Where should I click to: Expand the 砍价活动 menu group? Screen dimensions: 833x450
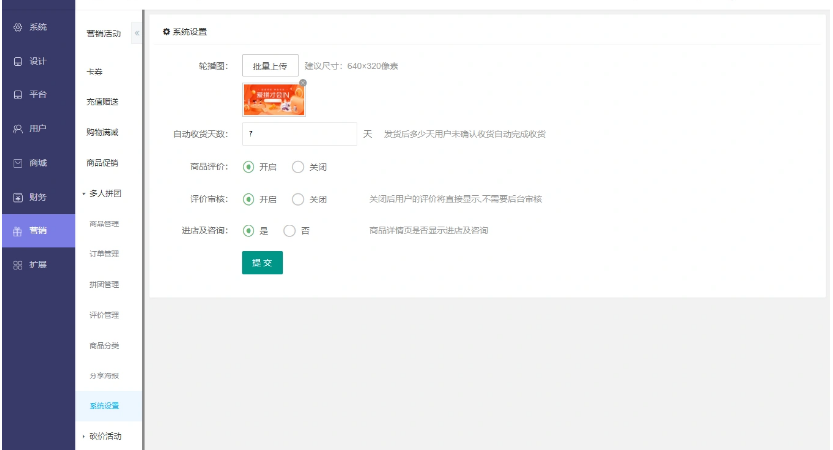[x=103, y=435]
